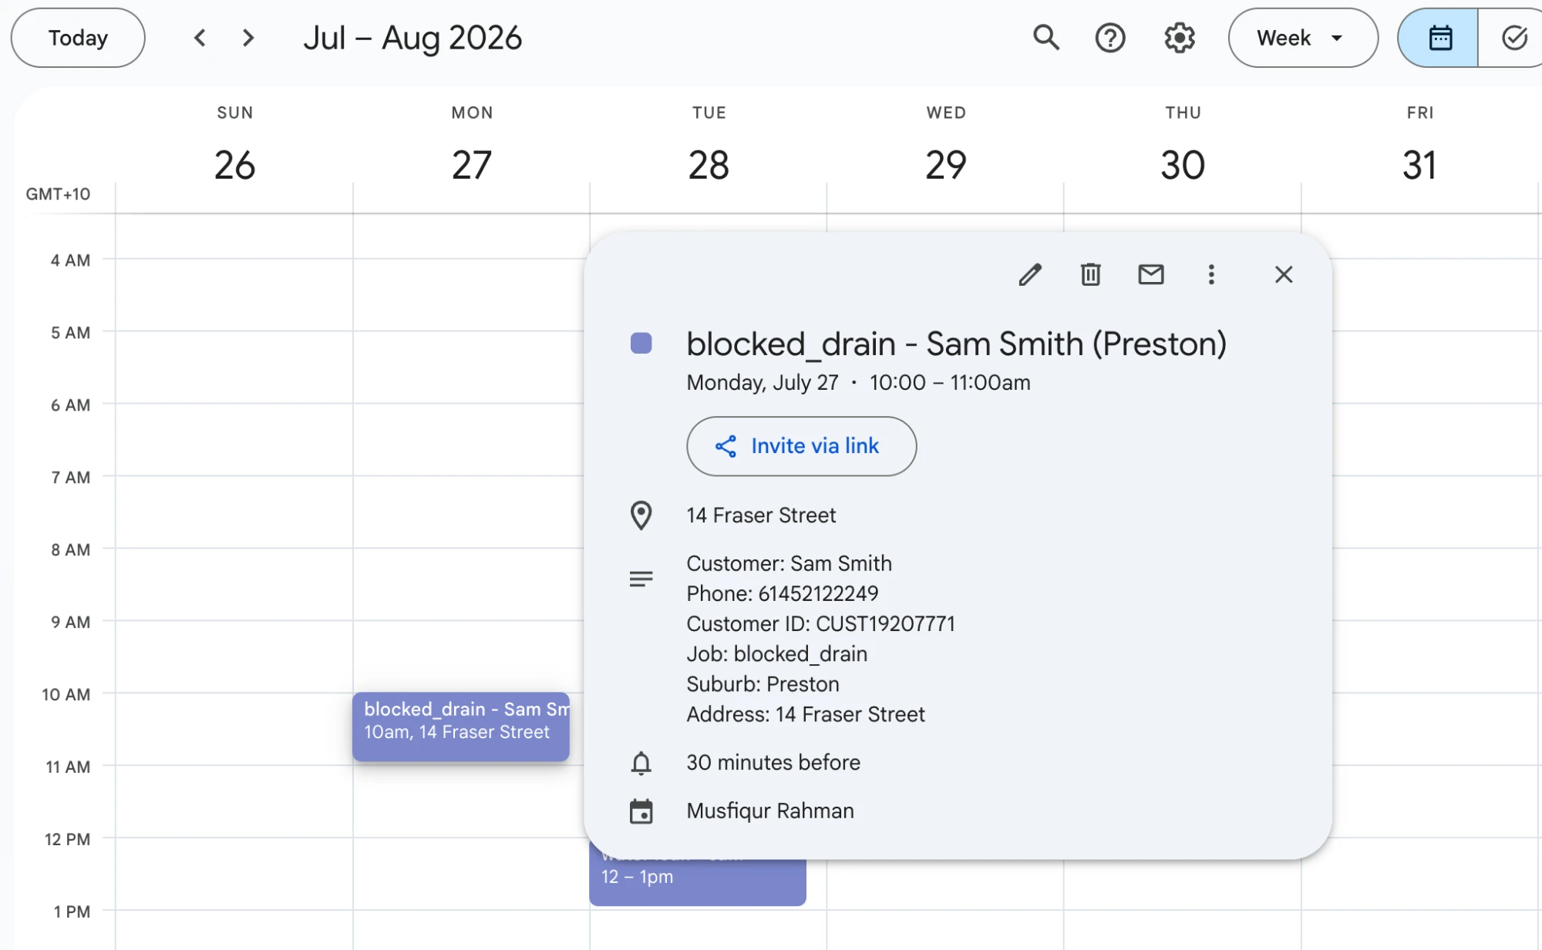Open the Week view dropdown

[1303, 38]
